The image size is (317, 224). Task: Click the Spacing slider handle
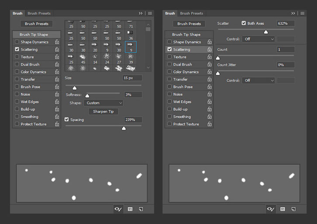click(x=124, y=128)
